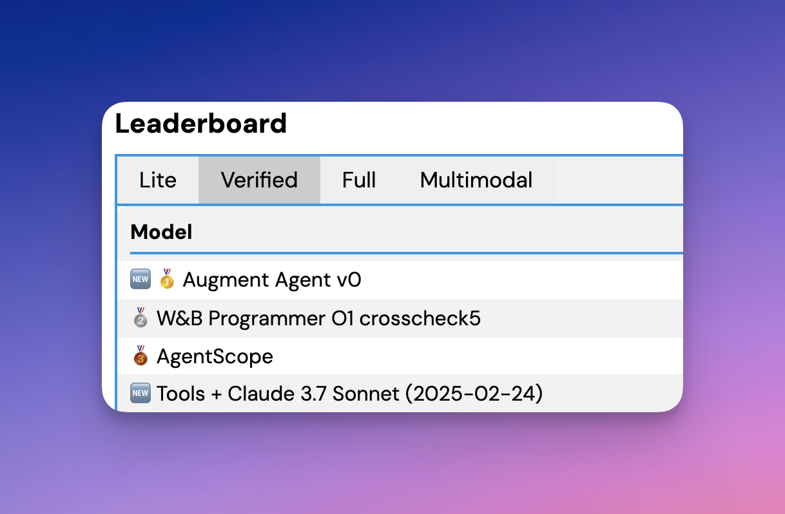Viewport: 785px width, 514px height.
Task: Switch to the Lite tab
Action: pos(158,180)
